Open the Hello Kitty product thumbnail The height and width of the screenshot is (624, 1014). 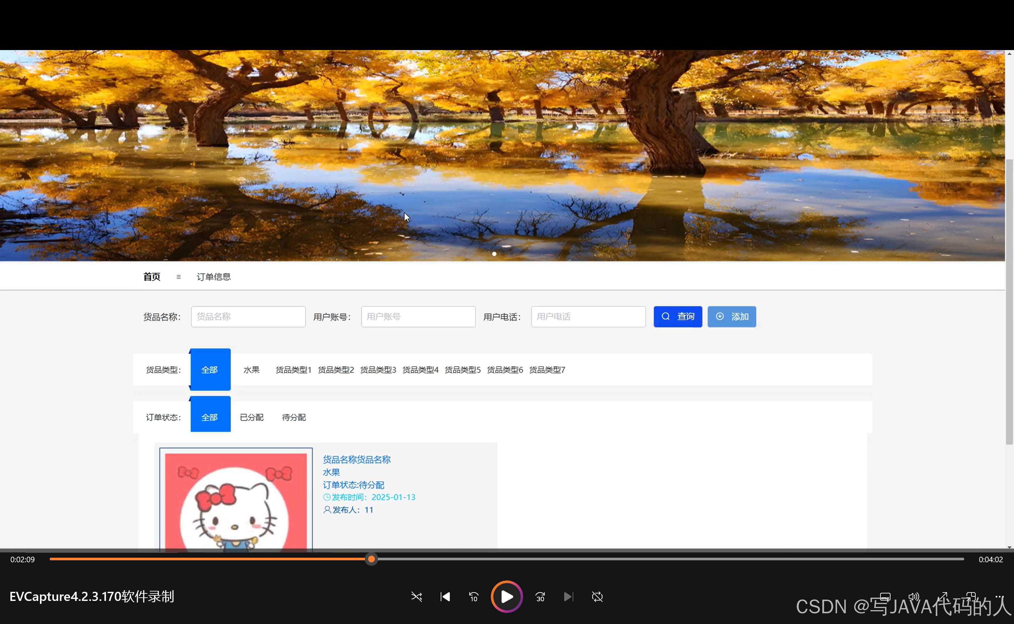click(236, 500)
